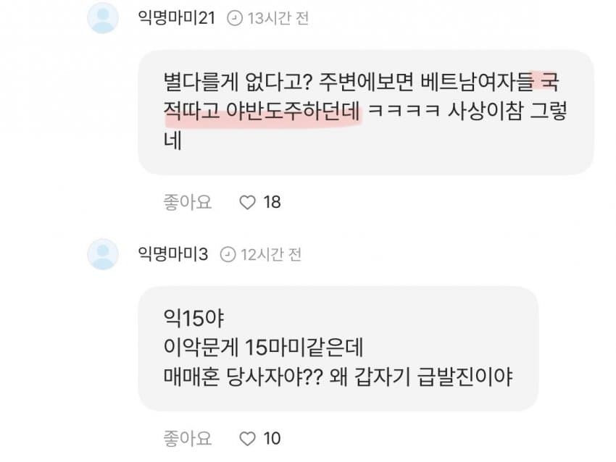Tap 좋아요 under 익명마미21's comment

coord(188,202)
